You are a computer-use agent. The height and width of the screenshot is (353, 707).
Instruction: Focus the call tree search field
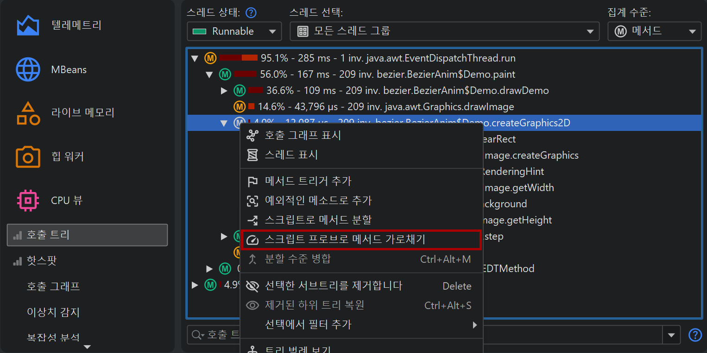point(425,334)
